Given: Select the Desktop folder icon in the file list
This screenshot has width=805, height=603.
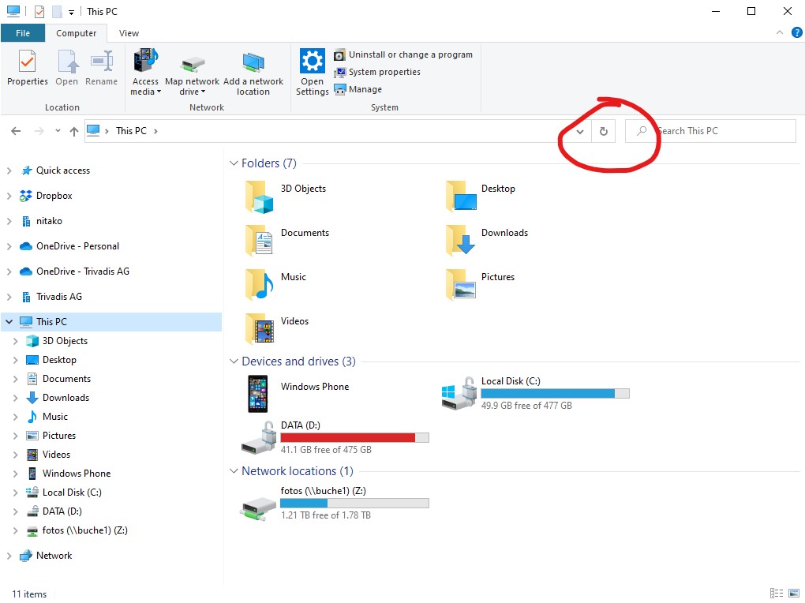Looking at the screenshot, I should point(461,196).
